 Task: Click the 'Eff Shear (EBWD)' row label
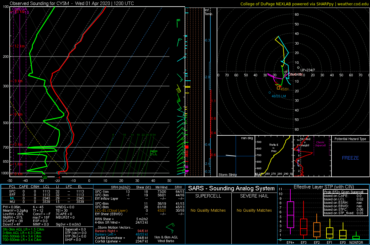pos(107,214)
